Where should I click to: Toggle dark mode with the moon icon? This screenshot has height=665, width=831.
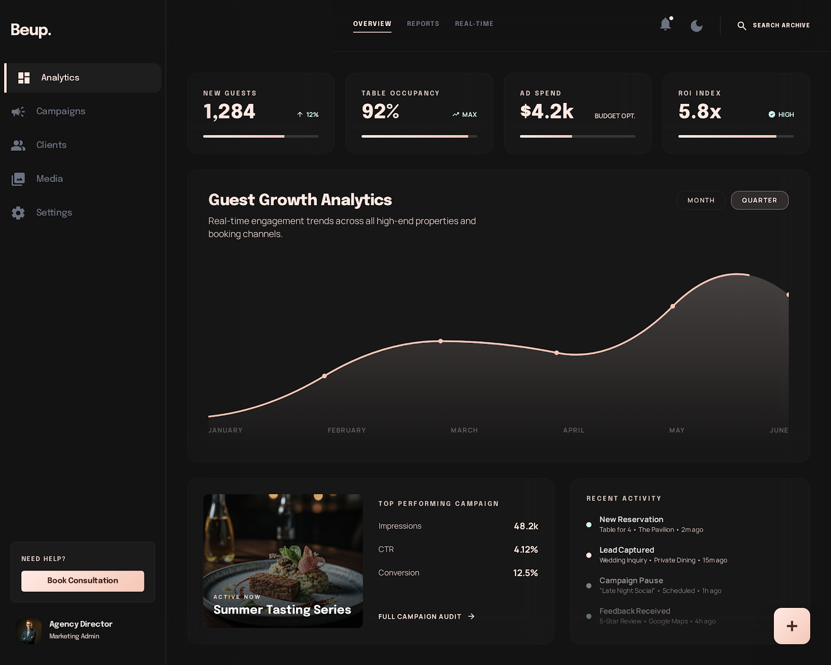pyautogui.click(x=696, y=25)
